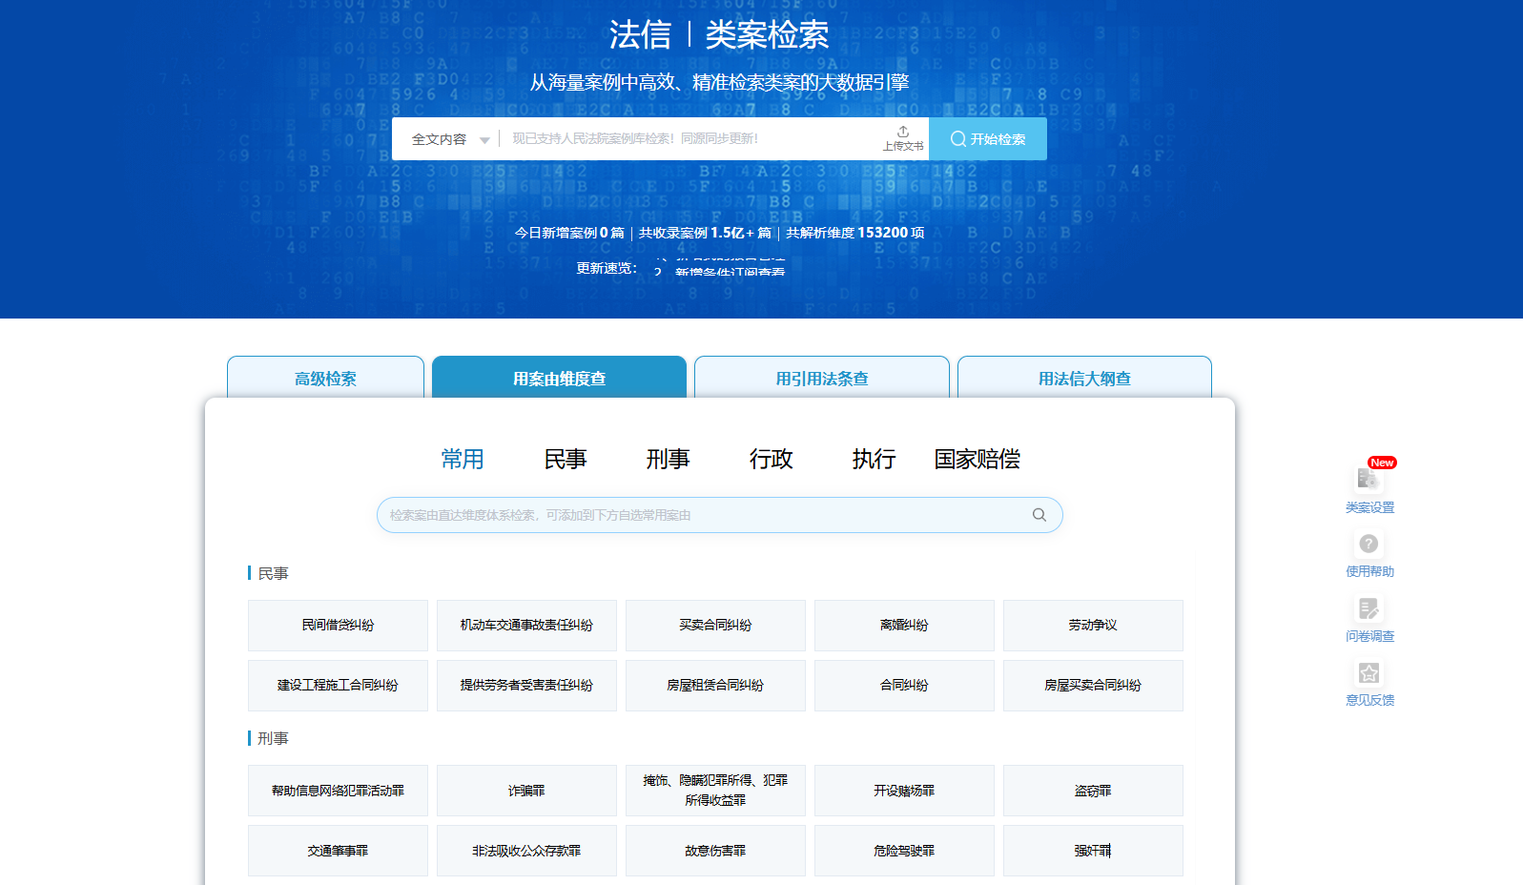
Task: Choose 强奸罪 crime
Action: pos(1093,851)
